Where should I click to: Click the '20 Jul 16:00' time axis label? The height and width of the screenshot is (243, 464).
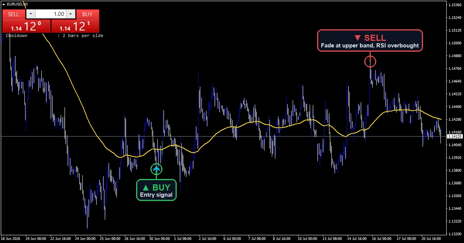click(431, 238)
